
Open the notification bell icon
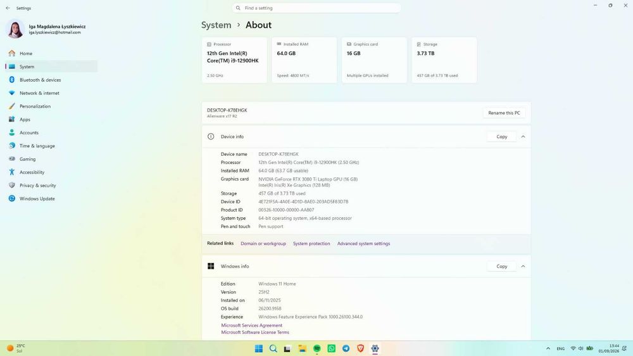pos(625,348)
